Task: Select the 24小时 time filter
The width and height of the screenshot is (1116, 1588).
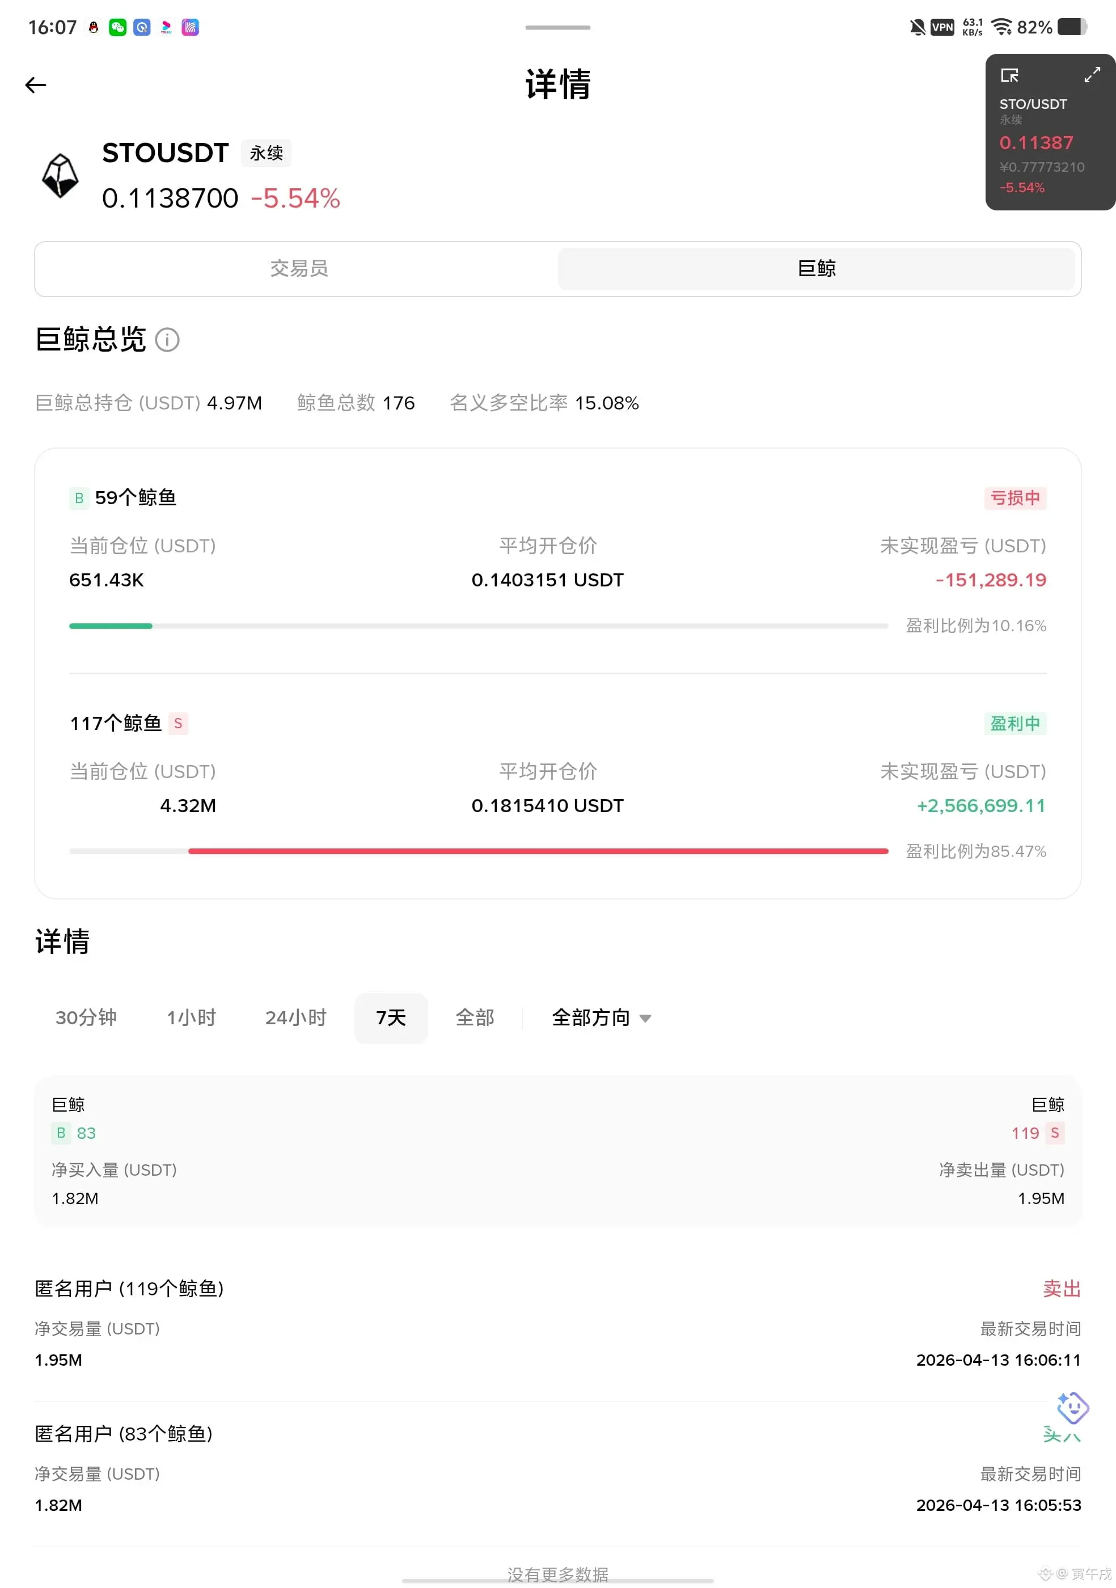Action: 295,1017
